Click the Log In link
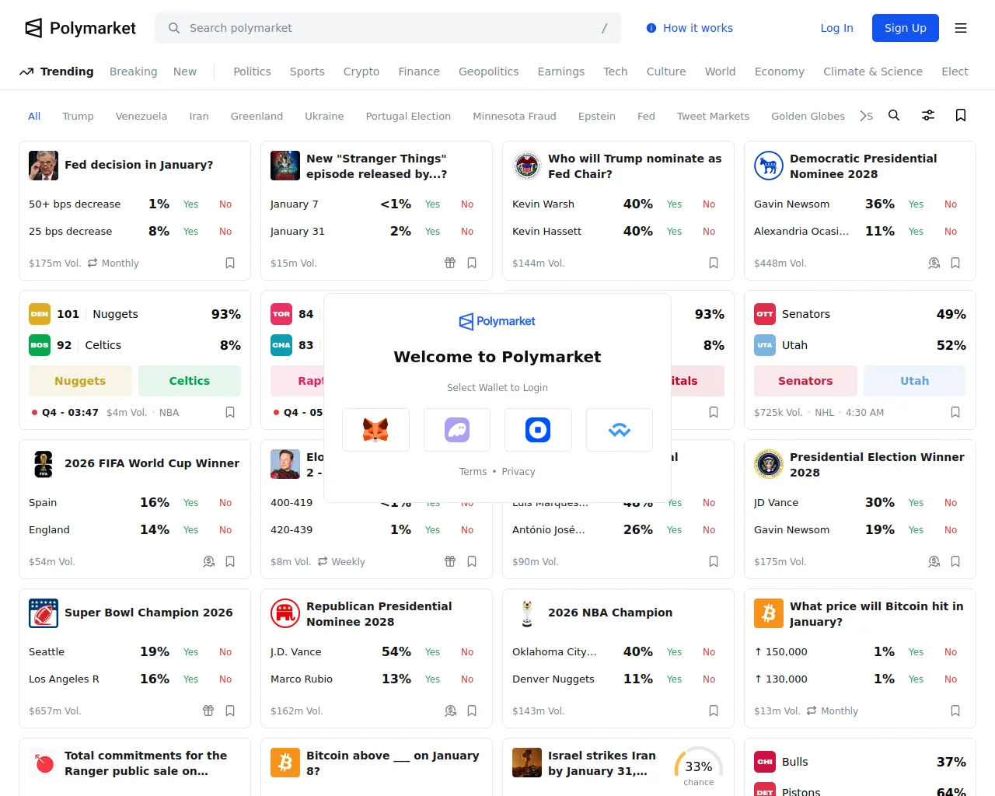The height and width of the screenshot is (796, 995). click(x=836, y=28)
